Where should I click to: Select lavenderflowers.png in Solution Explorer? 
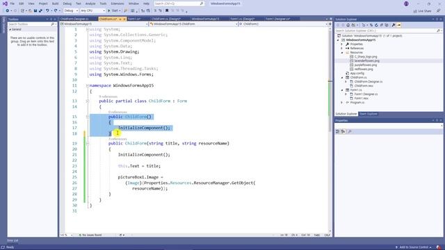click(366, 61)
